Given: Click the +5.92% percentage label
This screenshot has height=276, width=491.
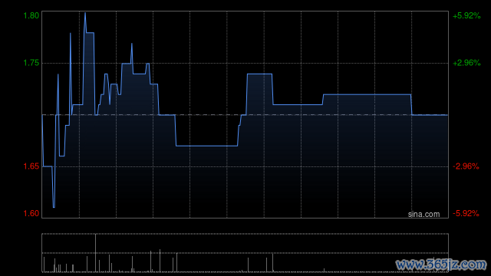Looking at the screenshot, I should pos(466,15).
